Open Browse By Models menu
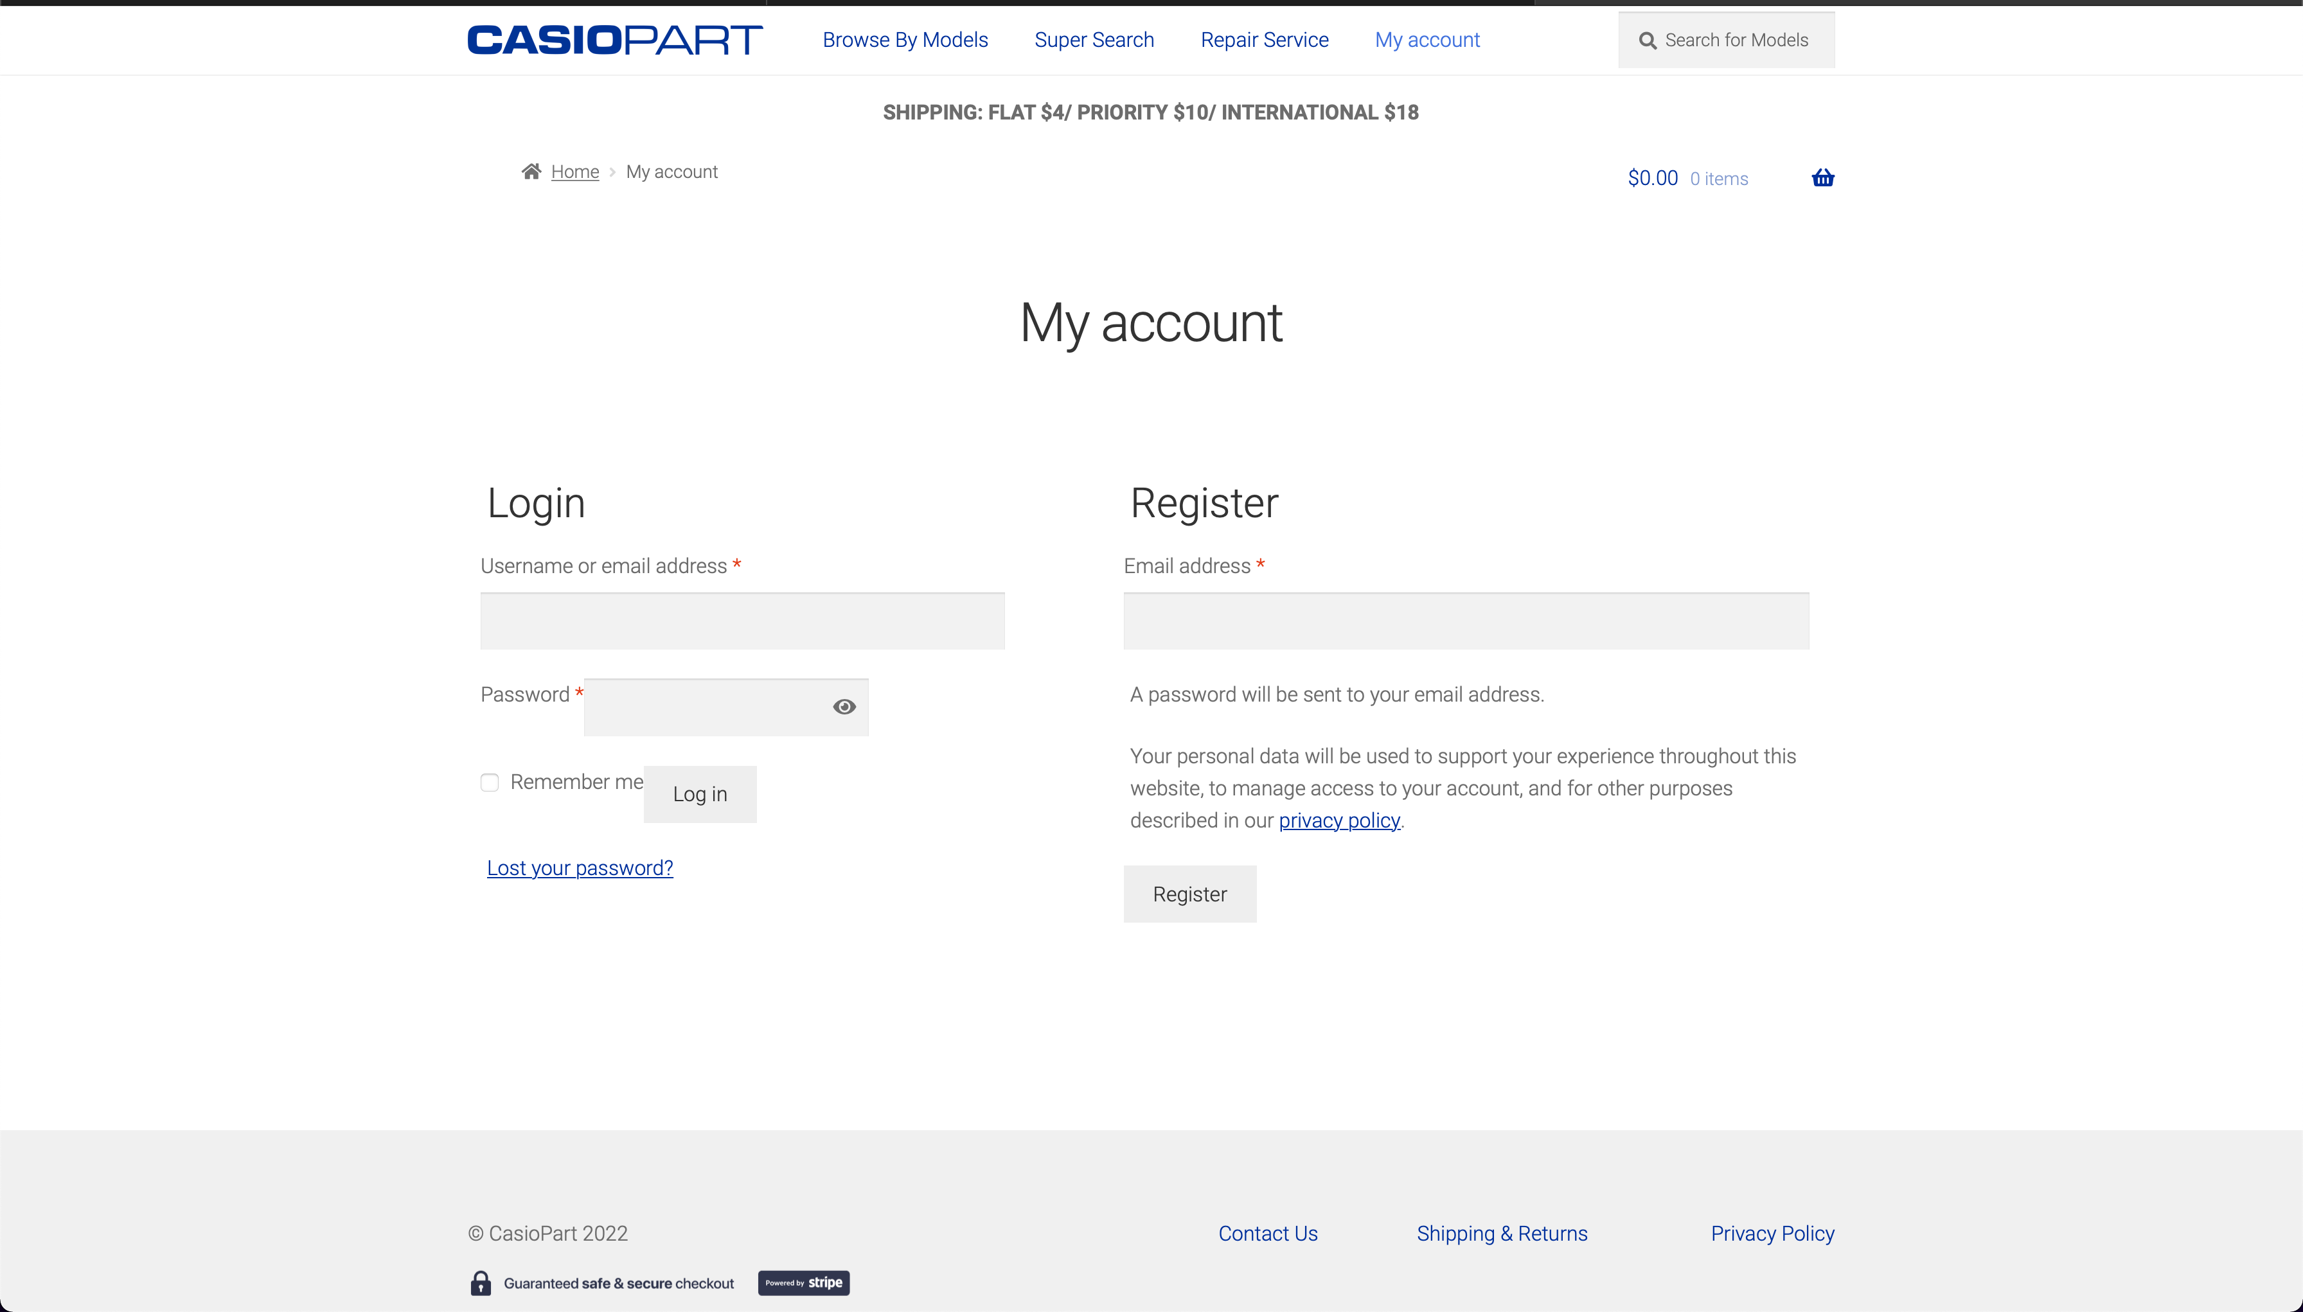This screenshot has height=1312, width=2303. click(905, 40)
